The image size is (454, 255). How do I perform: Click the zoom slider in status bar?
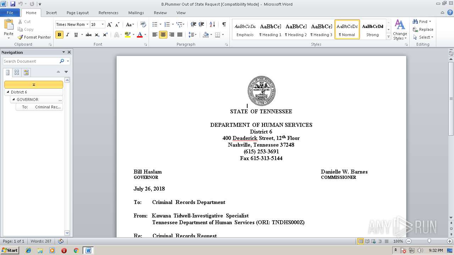point(429,241)
